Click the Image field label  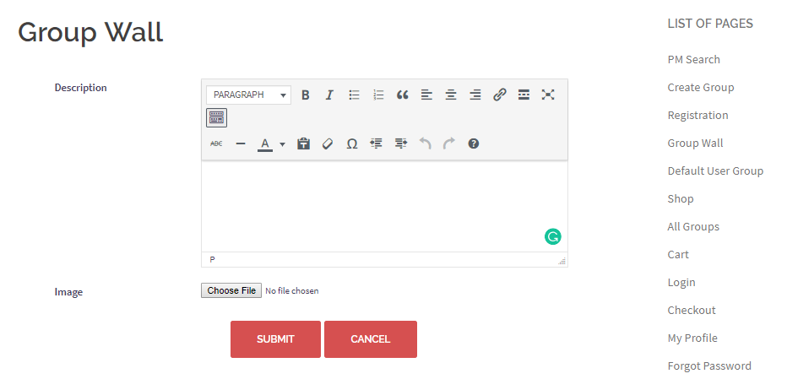click(68, 292)
